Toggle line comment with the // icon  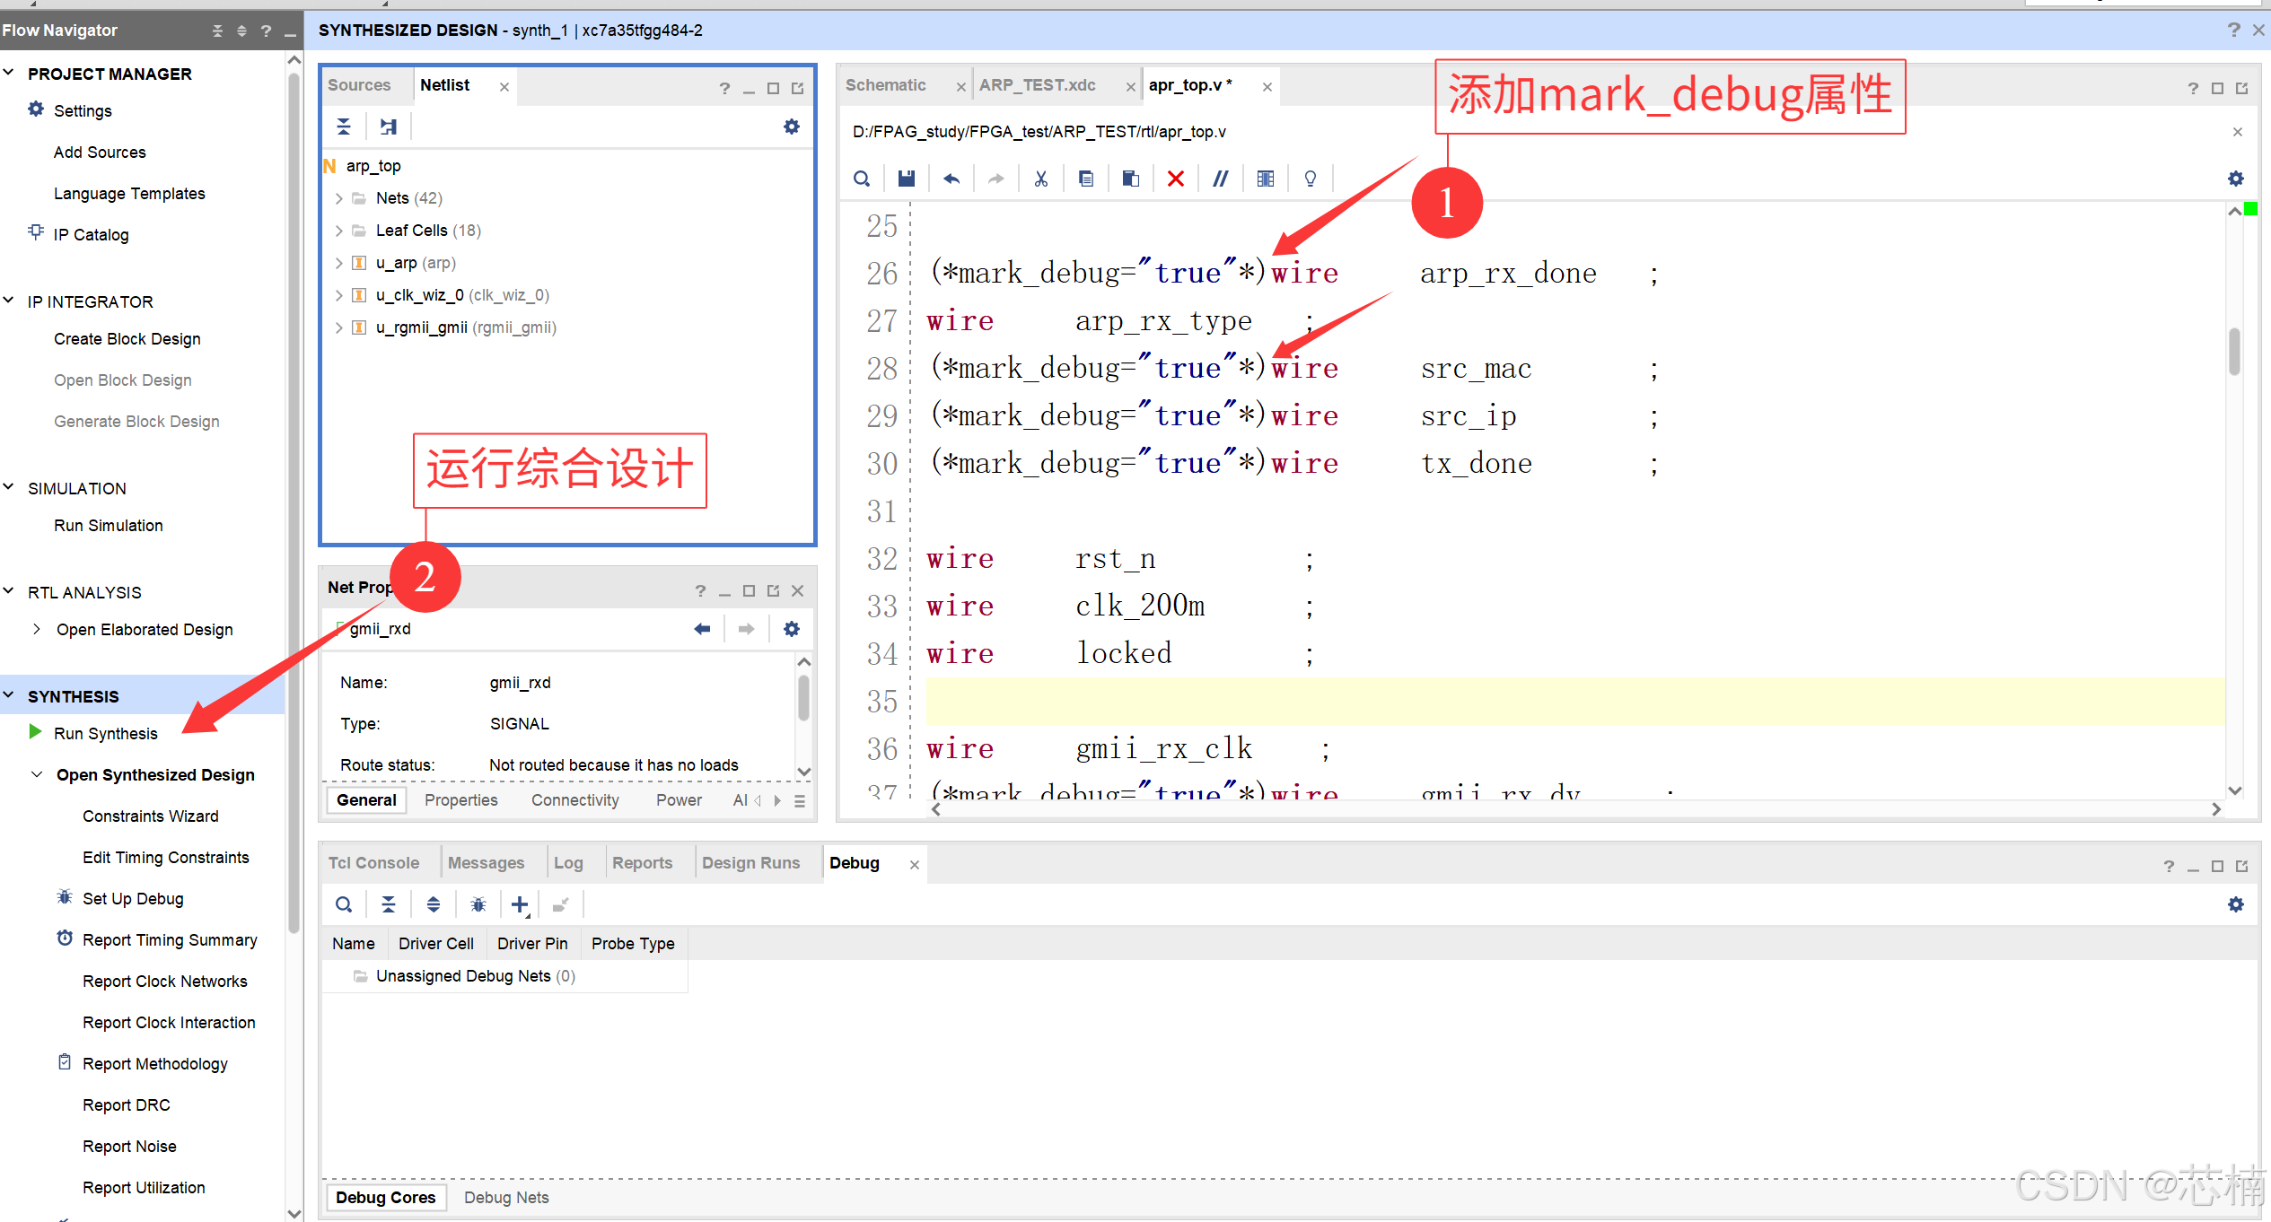tap(1220, 179)
